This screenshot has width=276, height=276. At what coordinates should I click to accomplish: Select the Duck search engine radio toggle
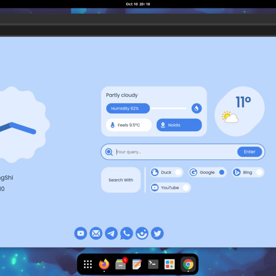pyautogui.click(x=178, y=172)
